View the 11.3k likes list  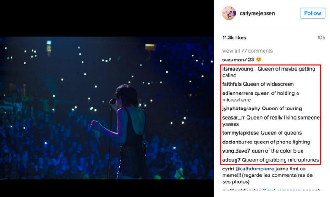point(234,38)
